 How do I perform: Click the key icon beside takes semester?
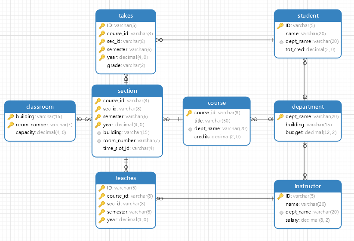102,49
